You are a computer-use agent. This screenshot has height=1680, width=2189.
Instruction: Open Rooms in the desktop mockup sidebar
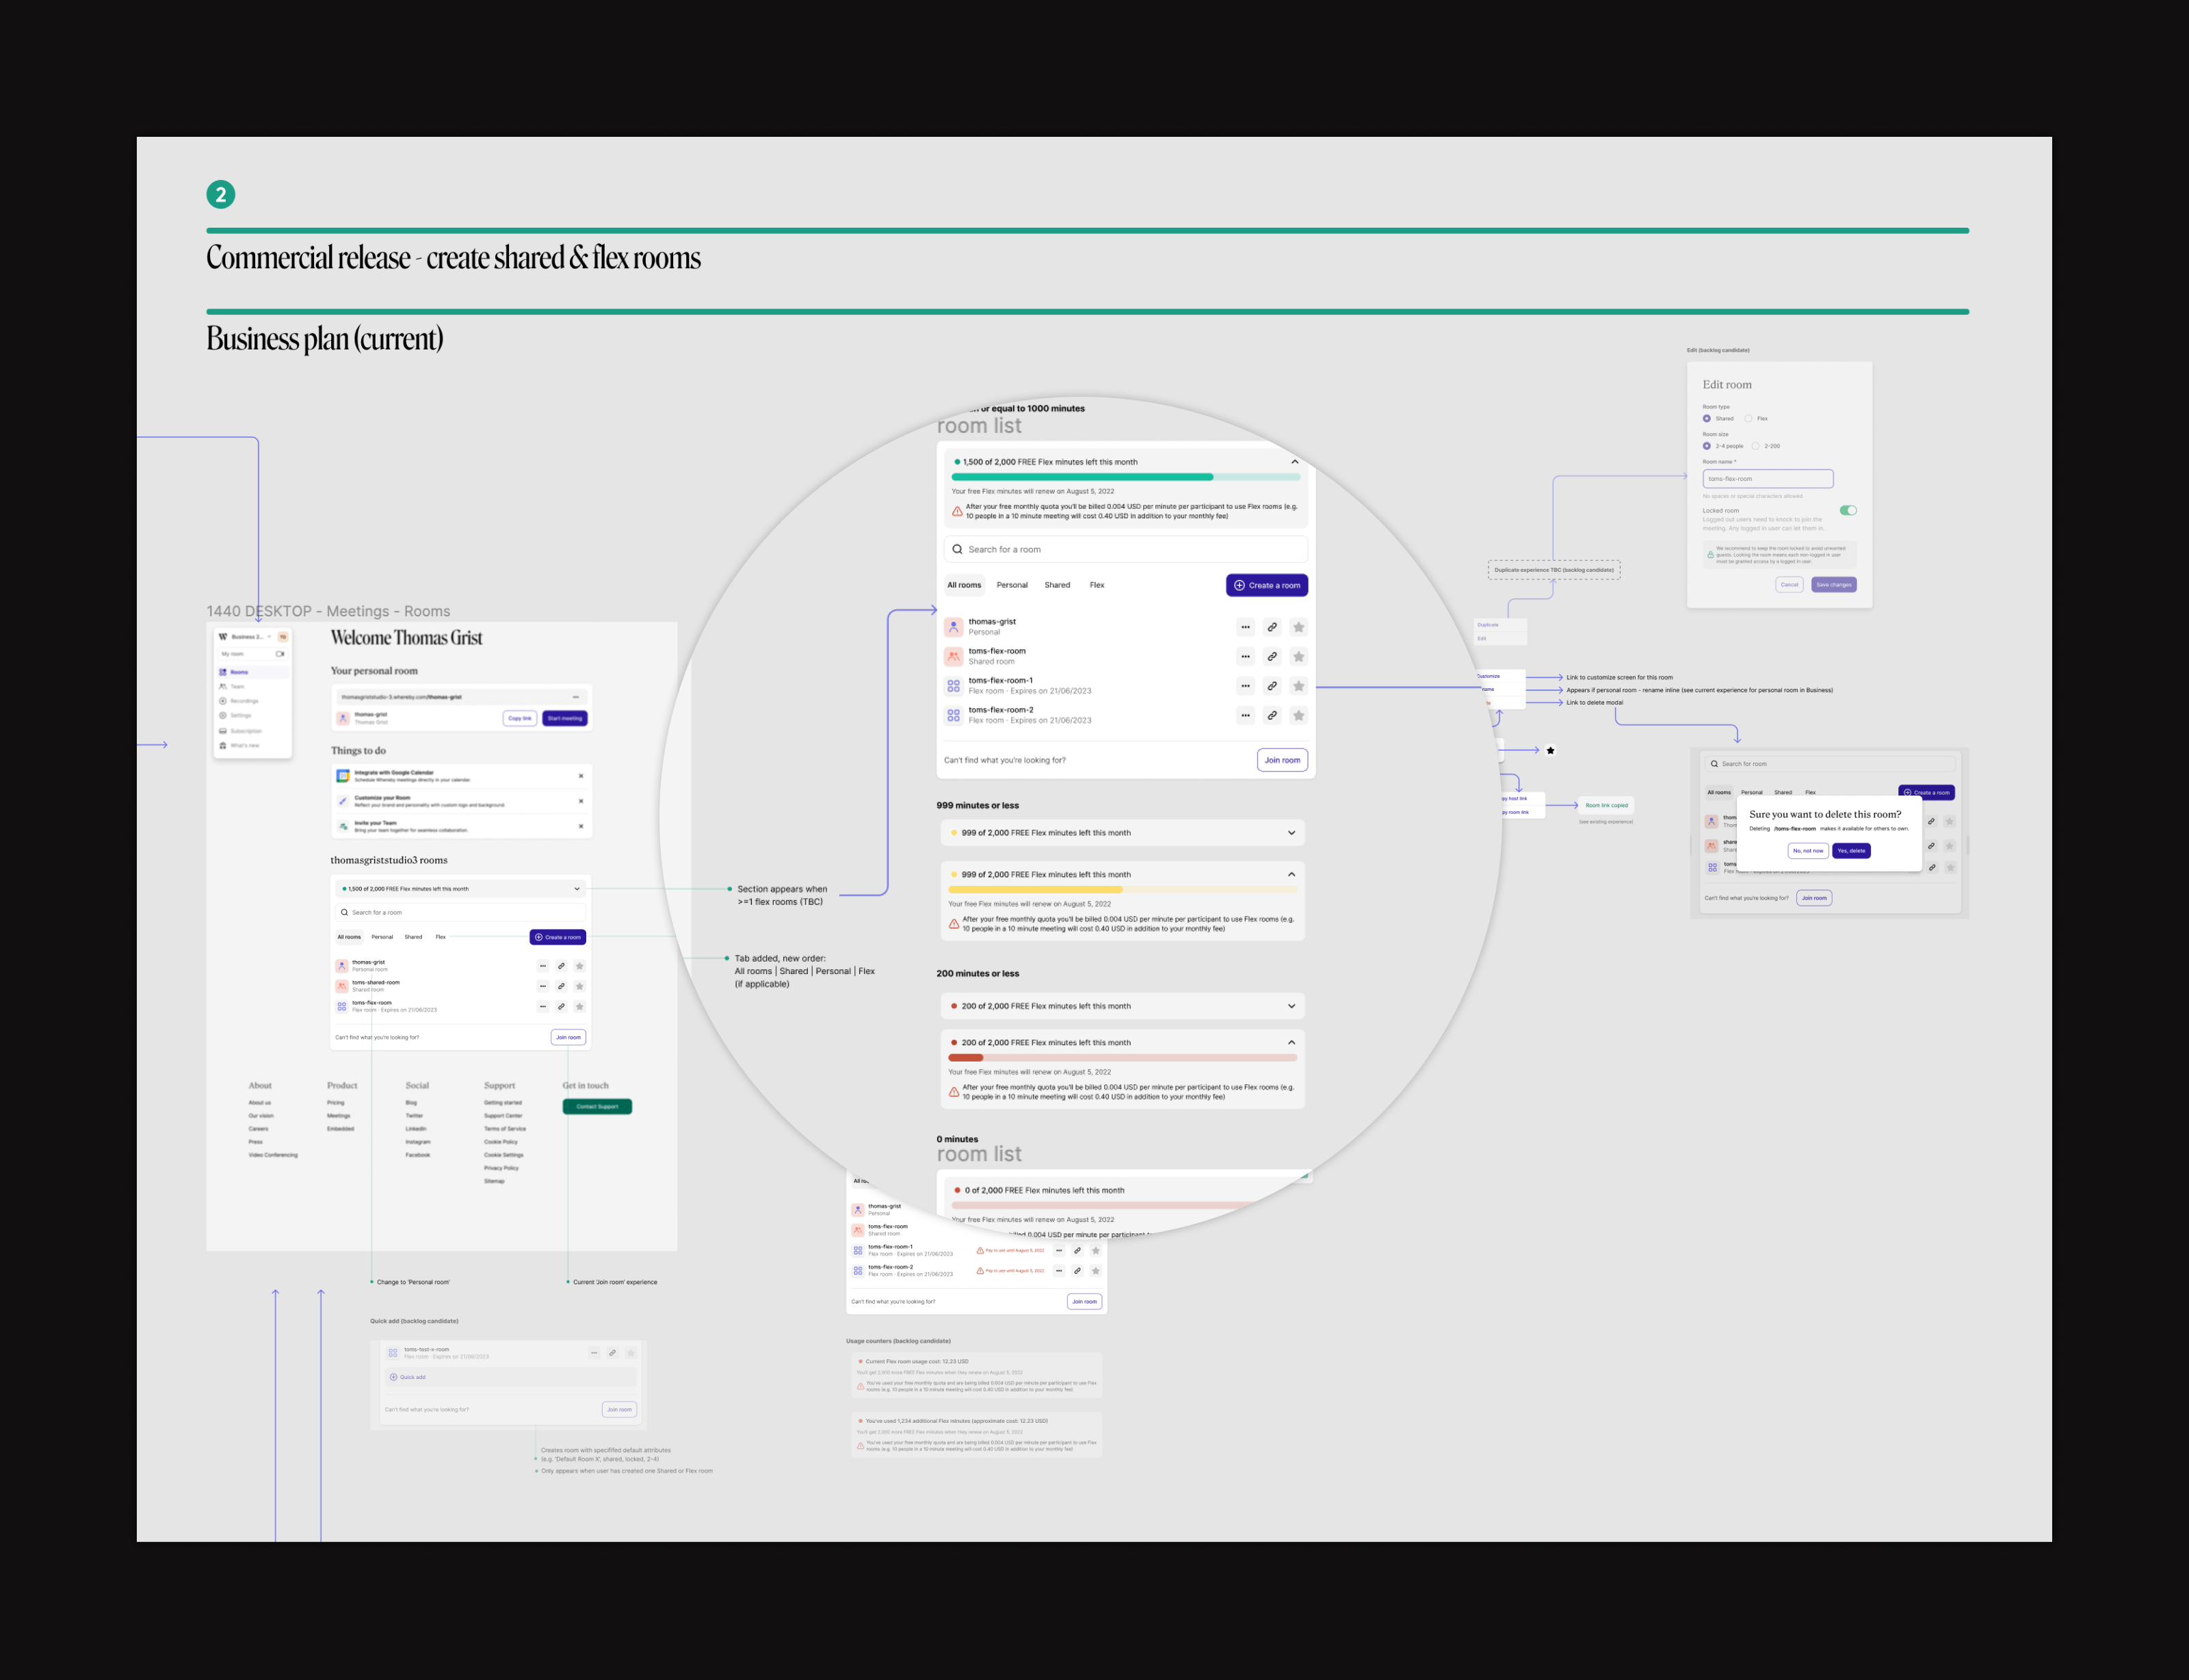tap(252, 672)
